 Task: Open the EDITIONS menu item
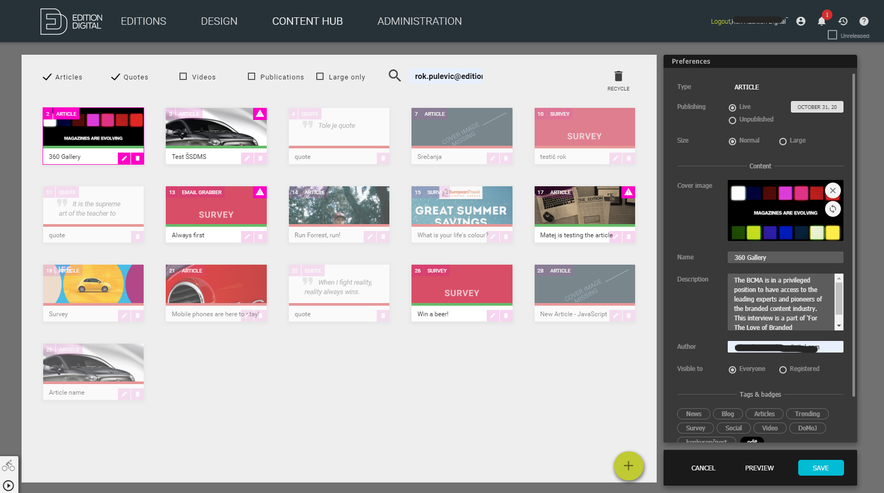pyautogui.click(x=143, y=21)
